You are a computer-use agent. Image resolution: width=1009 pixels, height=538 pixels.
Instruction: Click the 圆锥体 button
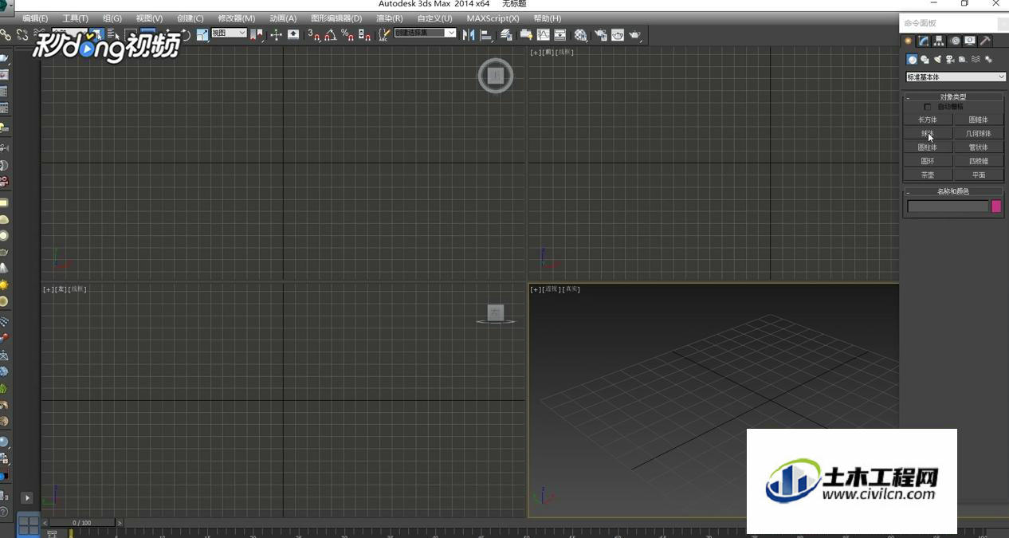[979, 120]
